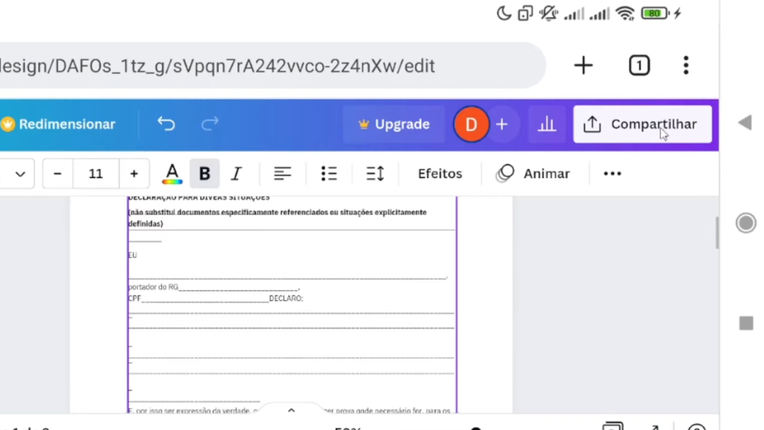
Task: Tap the Android recent apps square
Action: tap(746, 323)
